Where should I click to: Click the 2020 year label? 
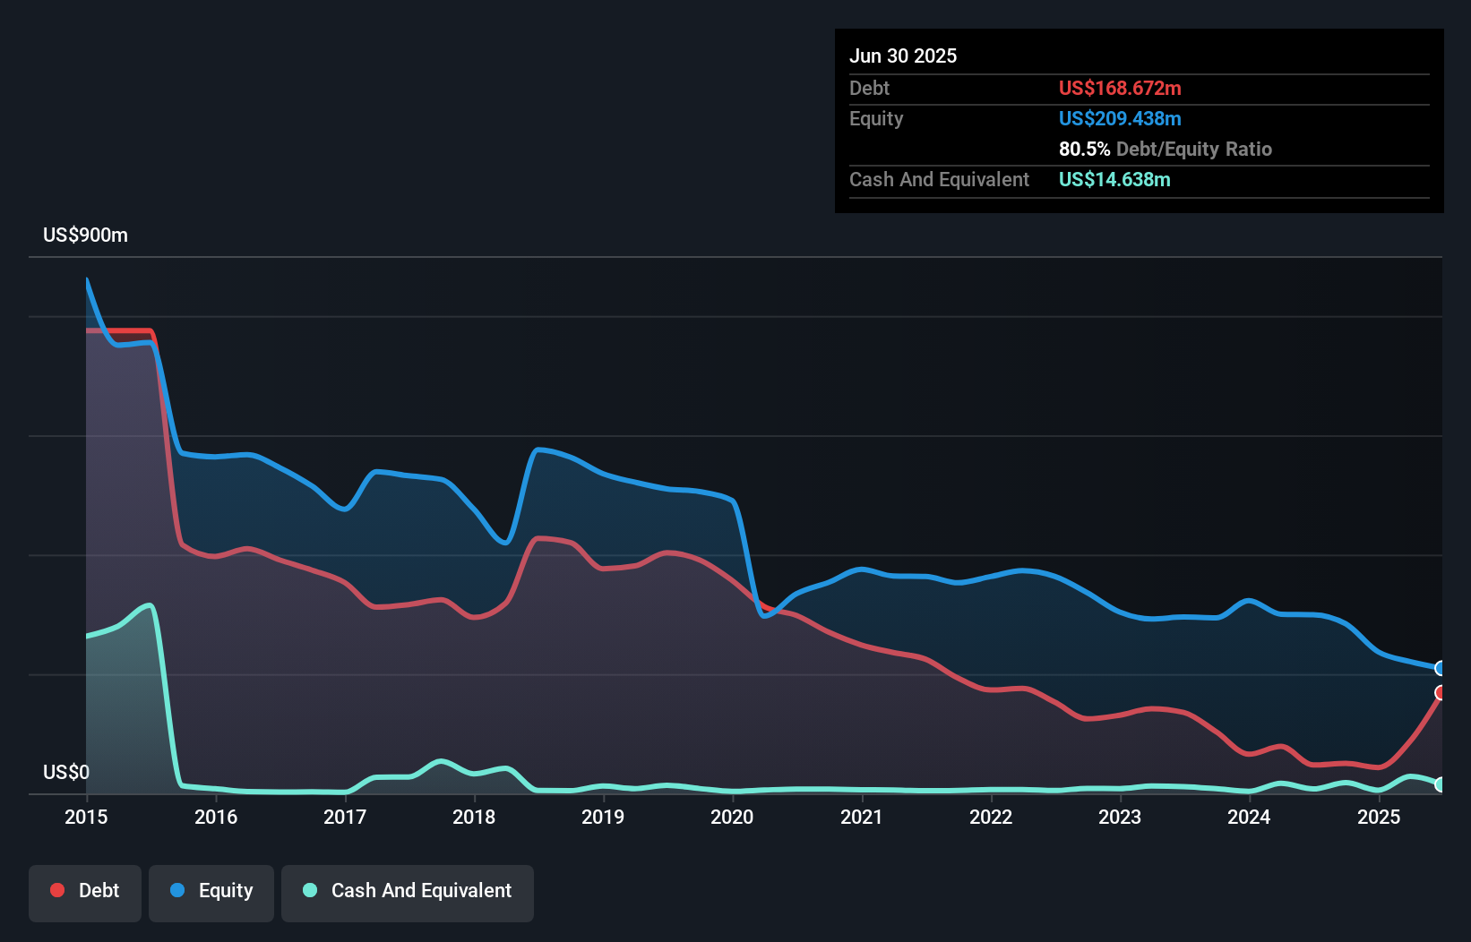[732, 817]
